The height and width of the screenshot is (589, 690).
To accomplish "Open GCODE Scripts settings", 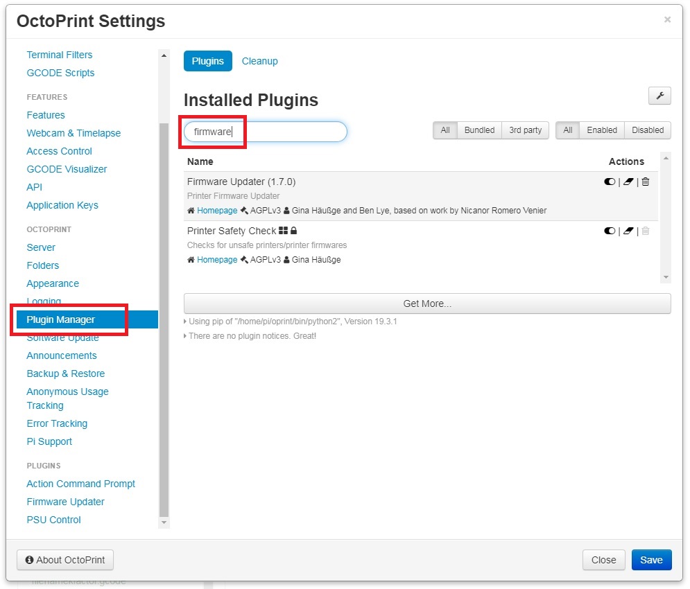I will tap(60, 73).
